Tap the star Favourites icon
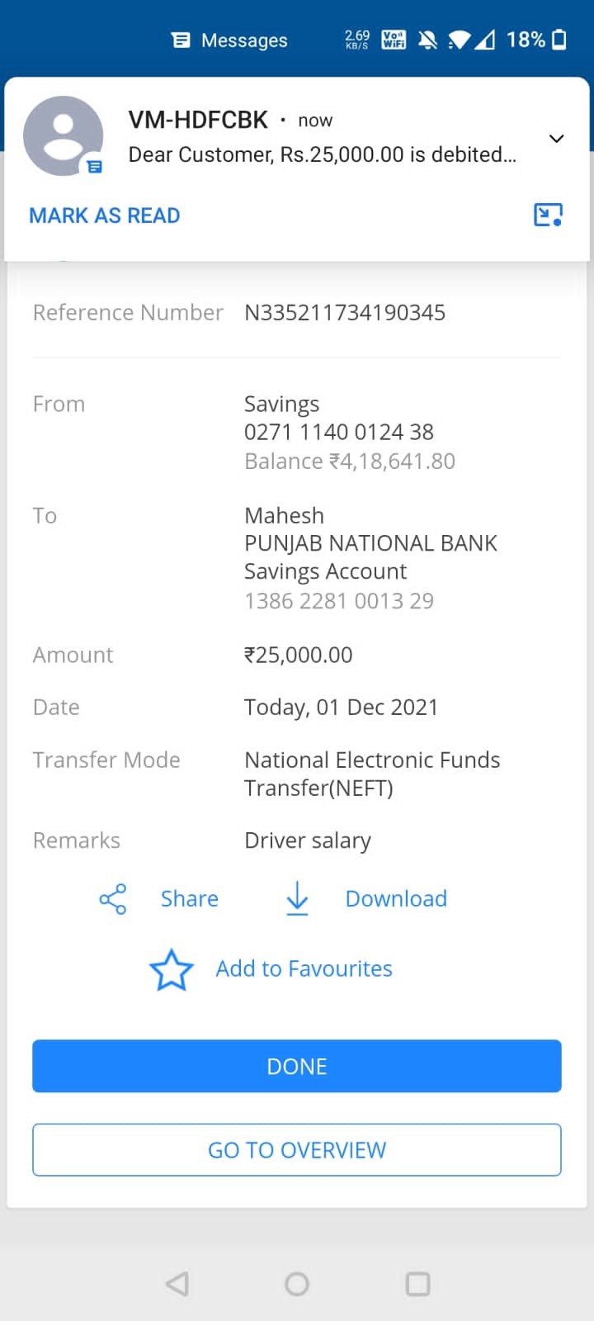The height and width of the screenshot is (1321, 594). (x=171, y=969)
